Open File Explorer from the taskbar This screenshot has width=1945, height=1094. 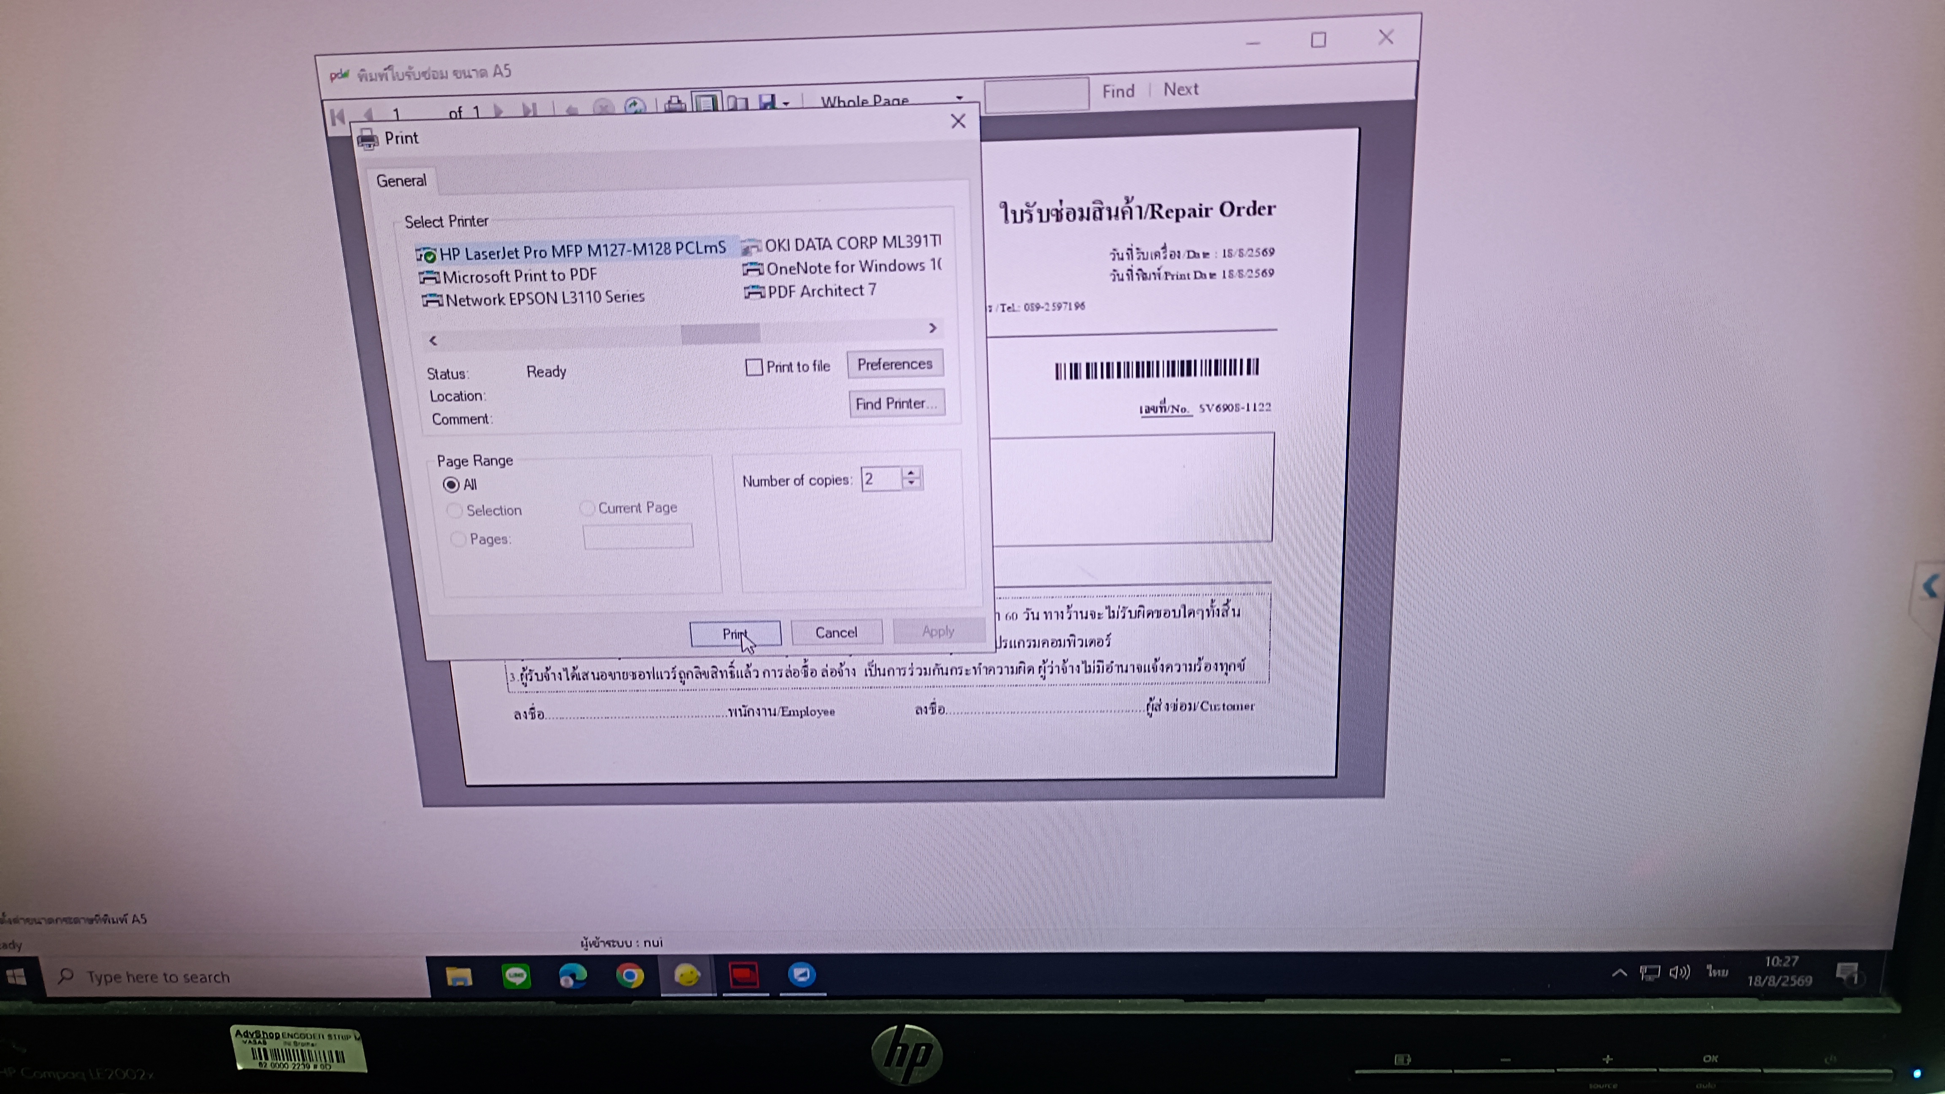(x=458, y=977)
